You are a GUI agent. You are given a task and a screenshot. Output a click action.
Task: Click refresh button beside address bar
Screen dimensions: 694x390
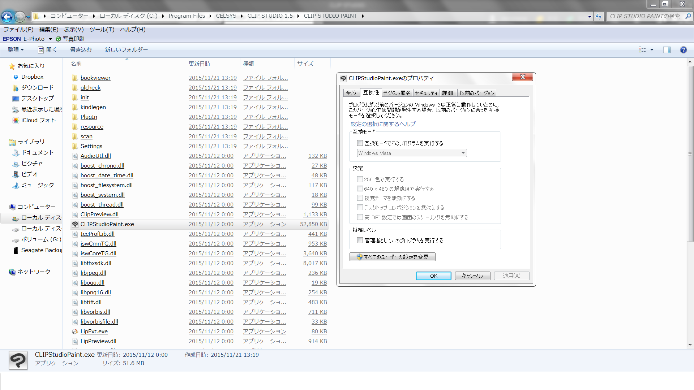pos(599,16)
